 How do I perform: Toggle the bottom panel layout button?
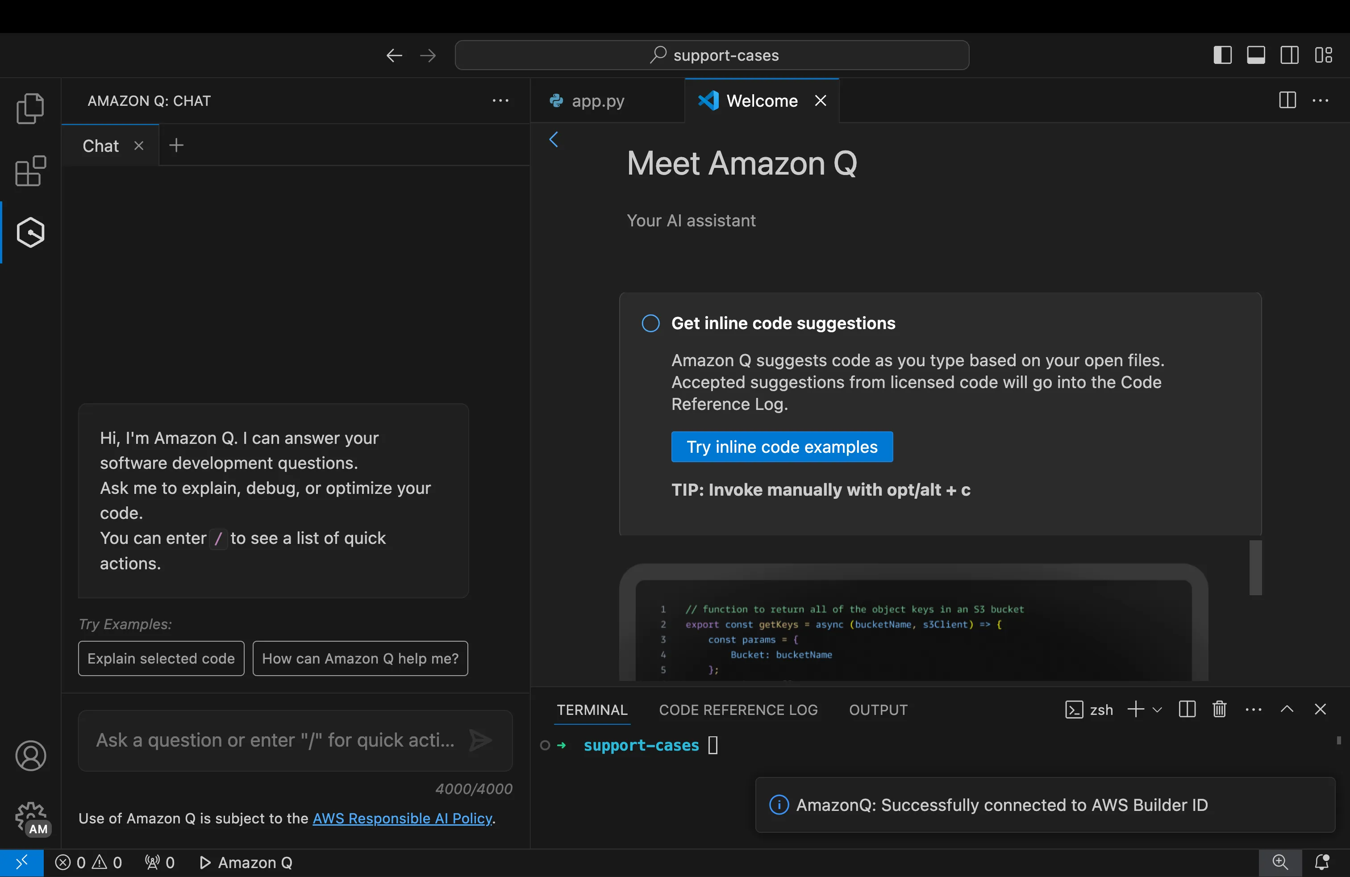click(x=1256, y=55)
